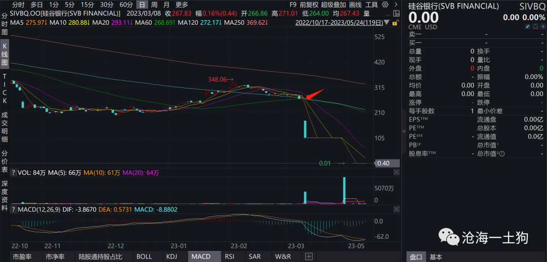Open chart settings gear icon
This screenshot has width=547, height=262.
pyautogui.click(x=385, y=5)
